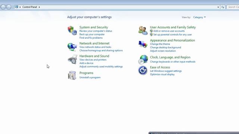Click Uninstall a program

pyautogui.click(x=90, y=77)
